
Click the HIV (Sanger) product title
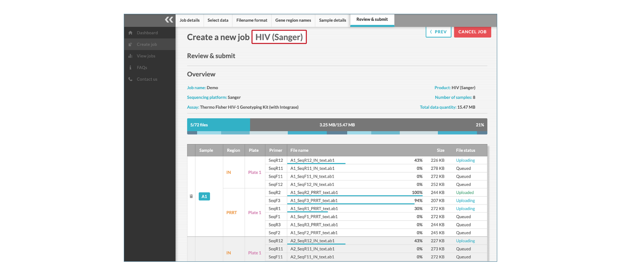pyautogui.click(x=279, y=37)
